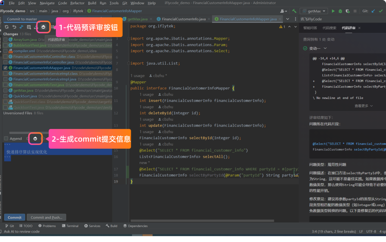Open the Git tool window
Image resolution: width=386 pixels, height=242 pixels.
pos(10,226)
